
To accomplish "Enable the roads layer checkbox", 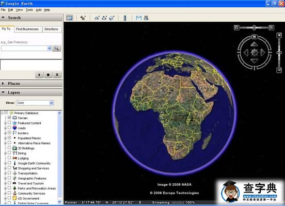I will tap(9, 128).
